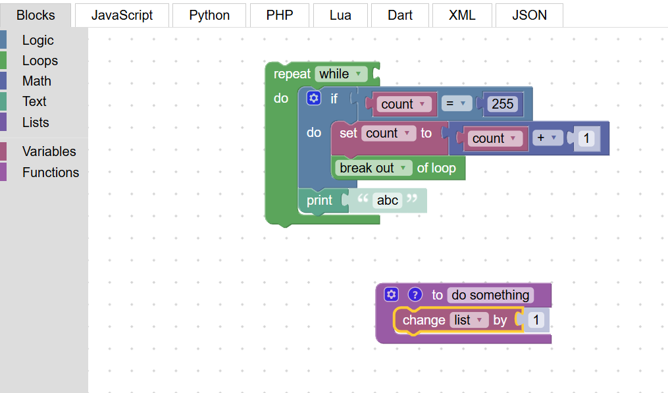
Task: Open the count dropdown inside the addition block
Action: coord(495,138)
